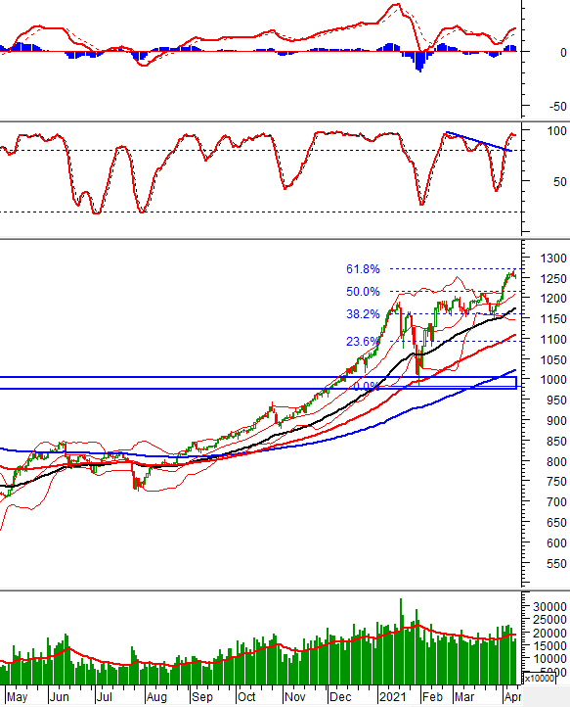Select the Nov marker on time axis

pos(295,696)
